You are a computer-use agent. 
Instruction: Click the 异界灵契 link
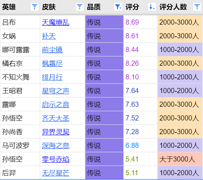click(56, 132)
